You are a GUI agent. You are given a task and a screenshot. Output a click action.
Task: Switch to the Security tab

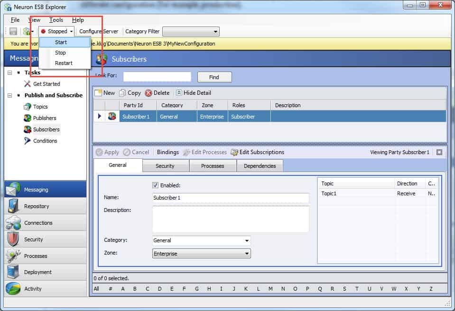point(166,166)
